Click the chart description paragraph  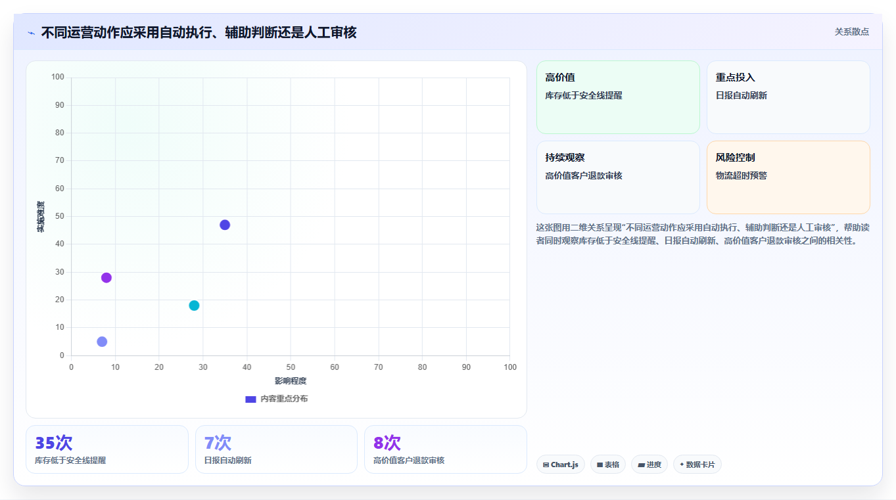703,234
